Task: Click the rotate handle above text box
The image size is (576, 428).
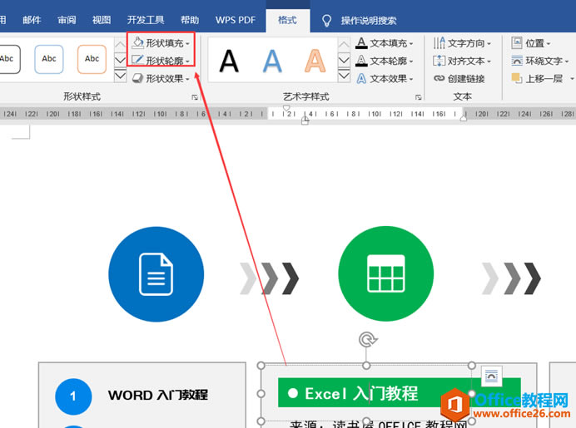Action: (x=367, y=340)
